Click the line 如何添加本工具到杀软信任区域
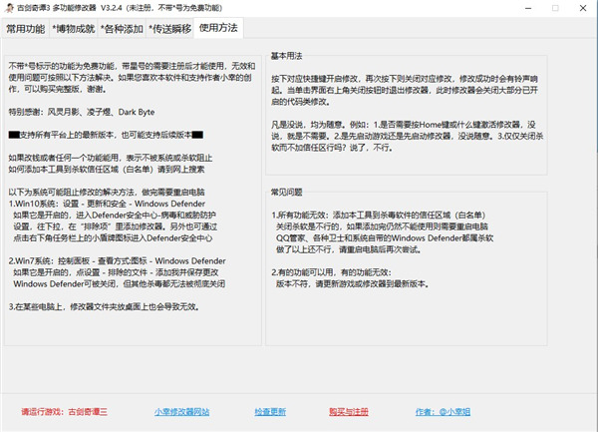The height and width of the screenshot is (432, 598). 107,170
